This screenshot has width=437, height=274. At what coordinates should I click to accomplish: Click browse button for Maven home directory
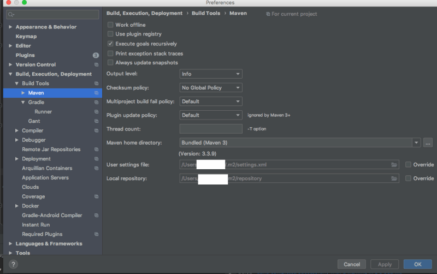[428, 142]
